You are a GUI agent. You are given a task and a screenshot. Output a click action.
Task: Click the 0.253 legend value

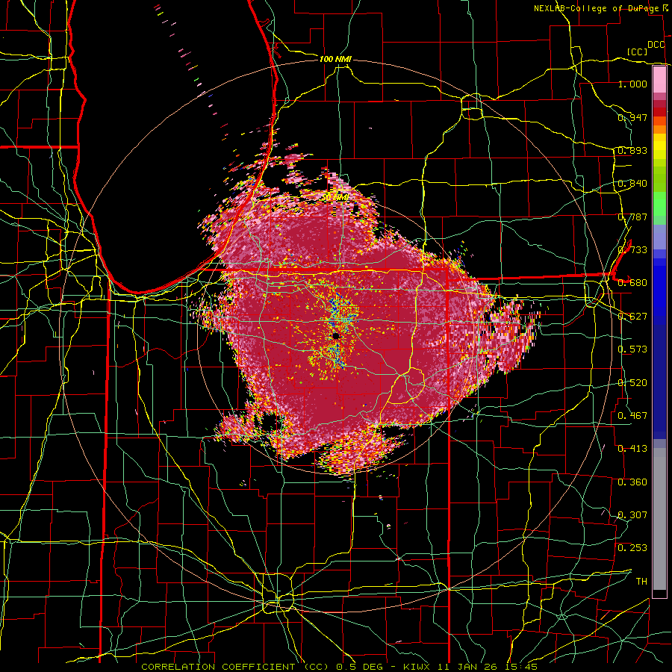tap(632, 548)
